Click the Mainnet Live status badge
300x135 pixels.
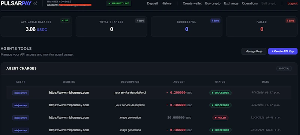coord(119,3)
